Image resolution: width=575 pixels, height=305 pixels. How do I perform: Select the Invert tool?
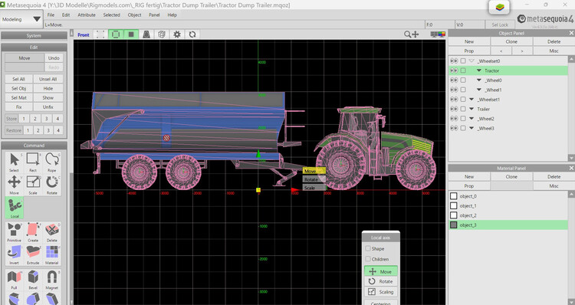(x=14, y=254)
